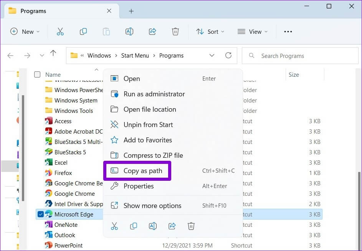Open the View dropdown menu
This screenshot has width=362, height=251.
[252, 31]
